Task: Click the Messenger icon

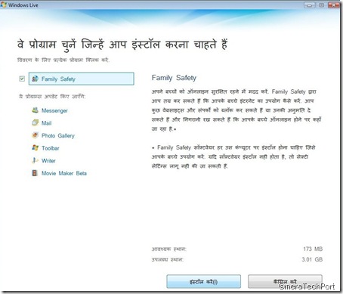Action: click(35, 110)
